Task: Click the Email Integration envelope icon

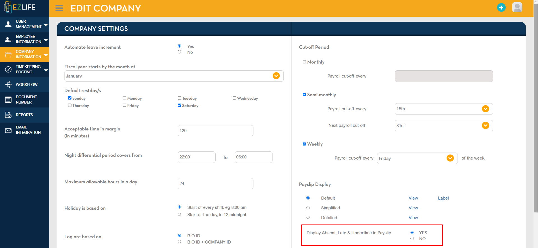Action: coord(8,130)
